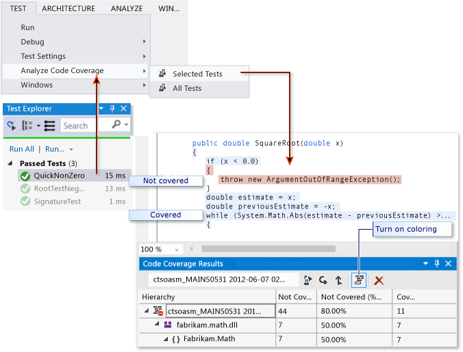Click the merge results up-arrow icon

coord(338,280)
